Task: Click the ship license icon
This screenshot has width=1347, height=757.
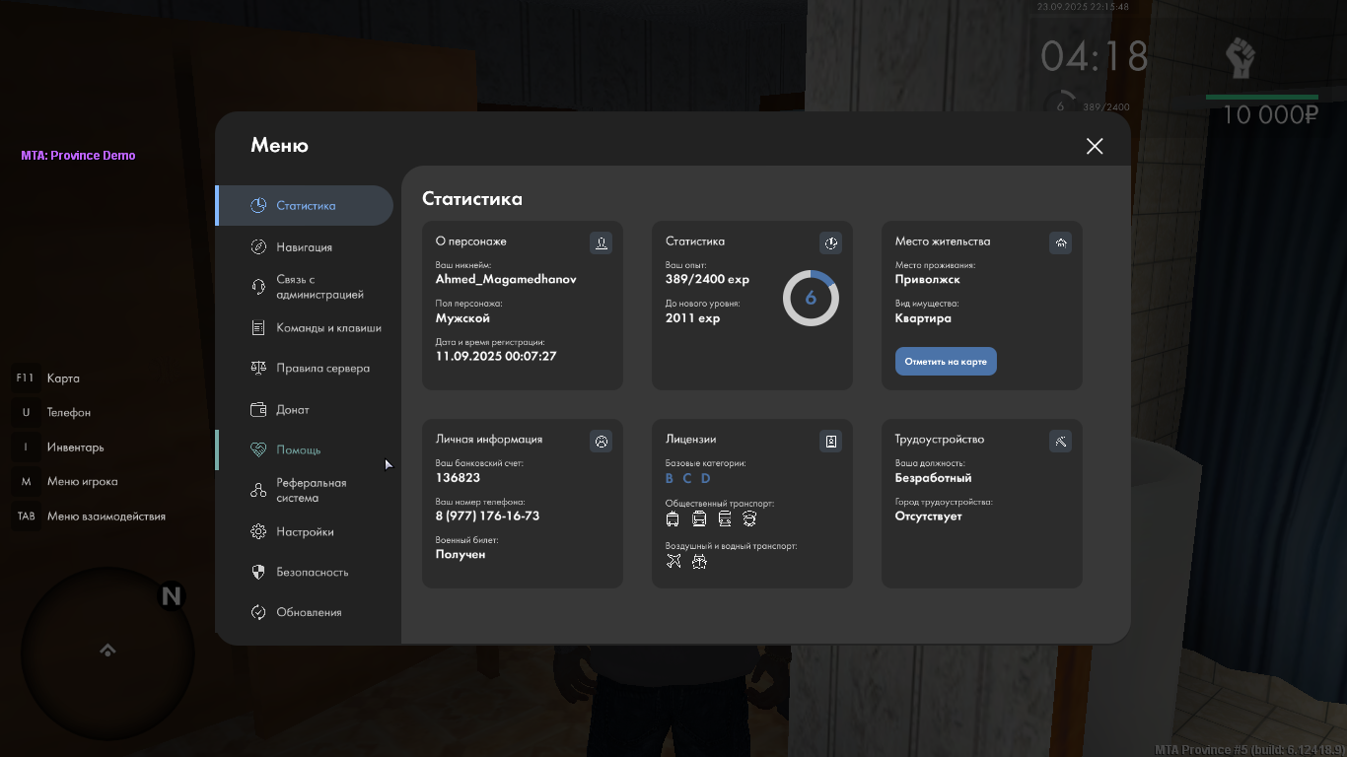Action: [x=699, y=561]
